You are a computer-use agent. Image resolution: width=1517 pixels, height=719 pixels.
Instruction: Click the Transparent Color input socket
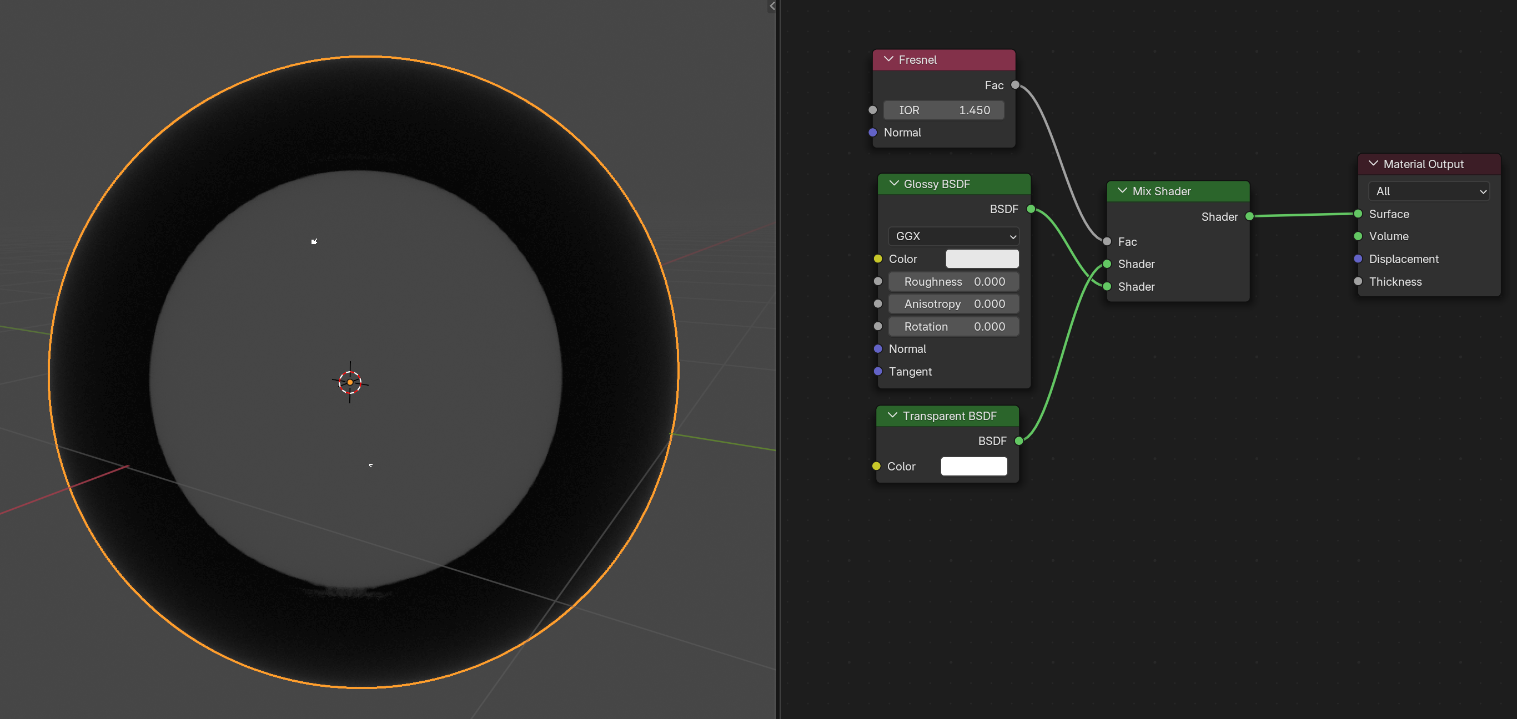pyautogui.click(x=876, y=466)
